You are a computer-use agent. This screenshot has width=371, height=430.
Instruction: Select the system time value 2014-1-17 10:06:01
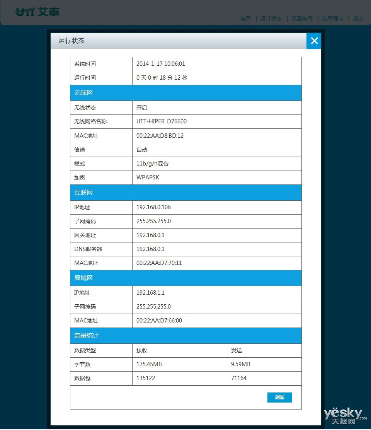[160, 64]
